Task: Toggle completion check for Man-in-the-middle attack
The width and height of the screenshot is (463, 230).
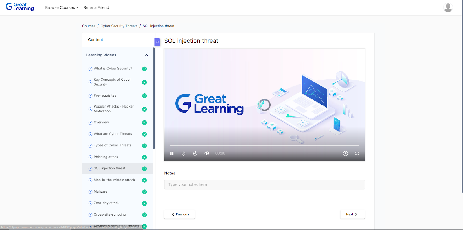Action: coord(144,180)
